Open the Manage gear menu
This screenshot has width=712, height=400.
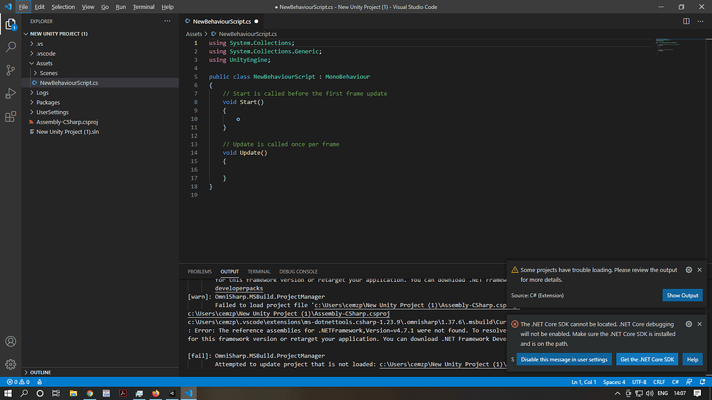(10, 364)
